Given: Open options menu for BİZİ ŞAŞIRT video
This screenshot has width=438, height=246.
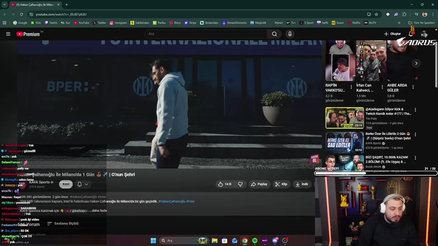Looking at the screenshot, I should [415, 158].
